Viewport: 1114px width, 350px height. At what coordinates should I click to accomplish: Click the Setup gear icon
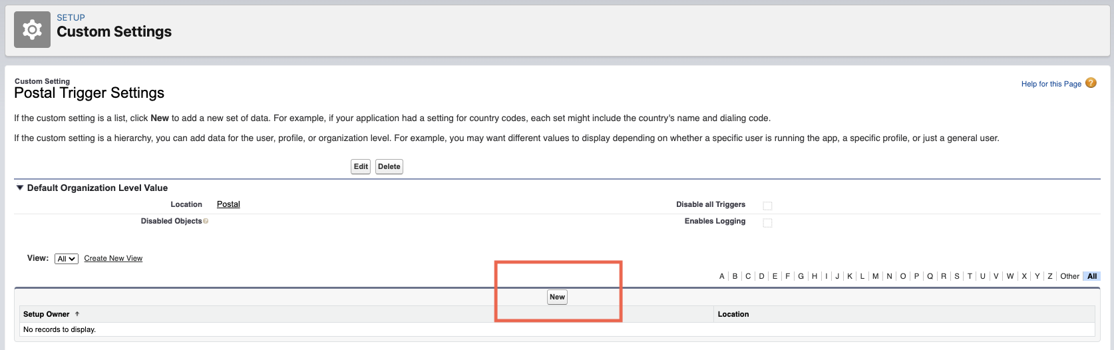tap(32, 30)
